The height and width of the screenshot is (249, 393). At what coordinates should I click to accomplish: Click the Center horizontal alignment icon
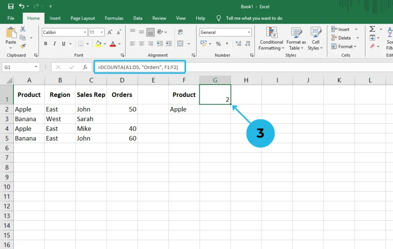click(142, 44)
